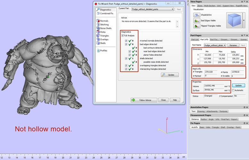Switch to the Report measurement tab

pyautogui.click(x=234, y=119)
